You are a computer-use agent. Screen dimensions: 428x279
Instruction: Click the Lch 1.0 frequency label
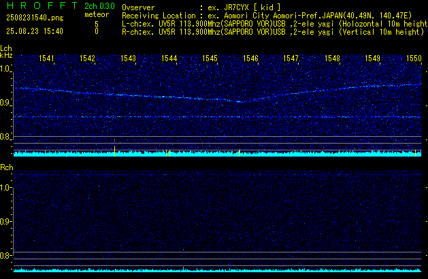(5, 69)
